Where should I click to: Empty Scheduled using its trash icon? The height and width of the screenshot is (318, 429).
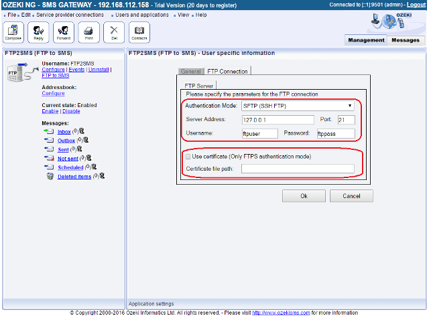pyautogui.click(x=94, y=167)
